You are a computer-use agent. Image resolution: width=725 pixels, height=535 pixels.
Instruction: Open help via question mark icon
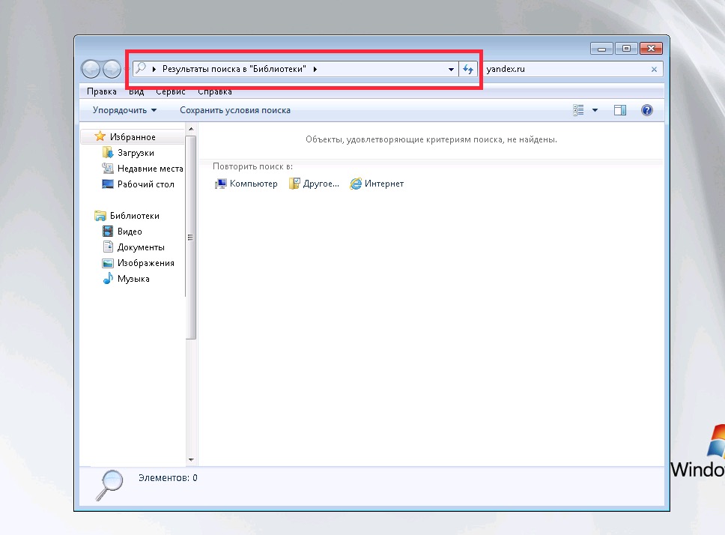pyautogui.click(x=647, y=110)
